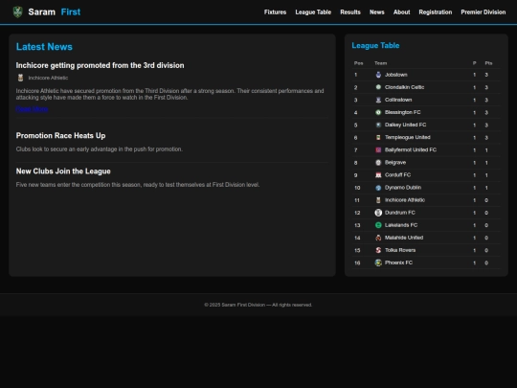
Task: Click the Pts column header
Action: pyautogui.click(x=488, y=63)
